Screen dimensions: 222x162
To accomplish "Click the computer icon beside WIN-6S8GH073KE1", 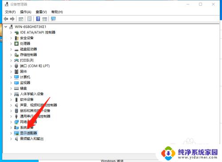I will point(11,27).
